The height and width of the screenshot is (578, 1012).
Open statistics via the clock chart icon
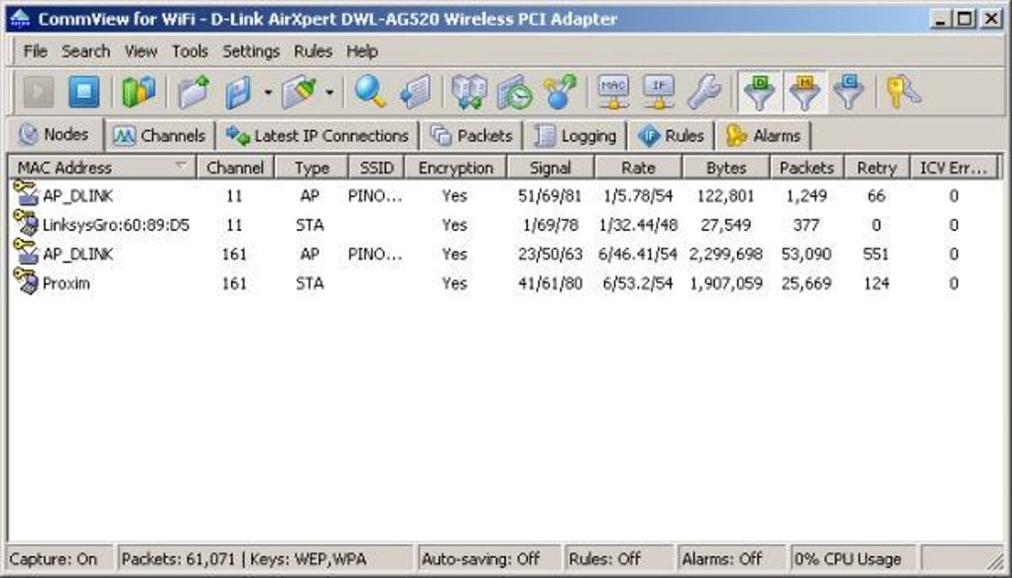[x=514, y=92]
